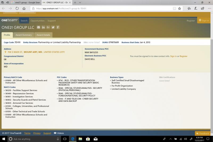
Task: Open Task View in the taskbar
Action: [x=65, y=139]
